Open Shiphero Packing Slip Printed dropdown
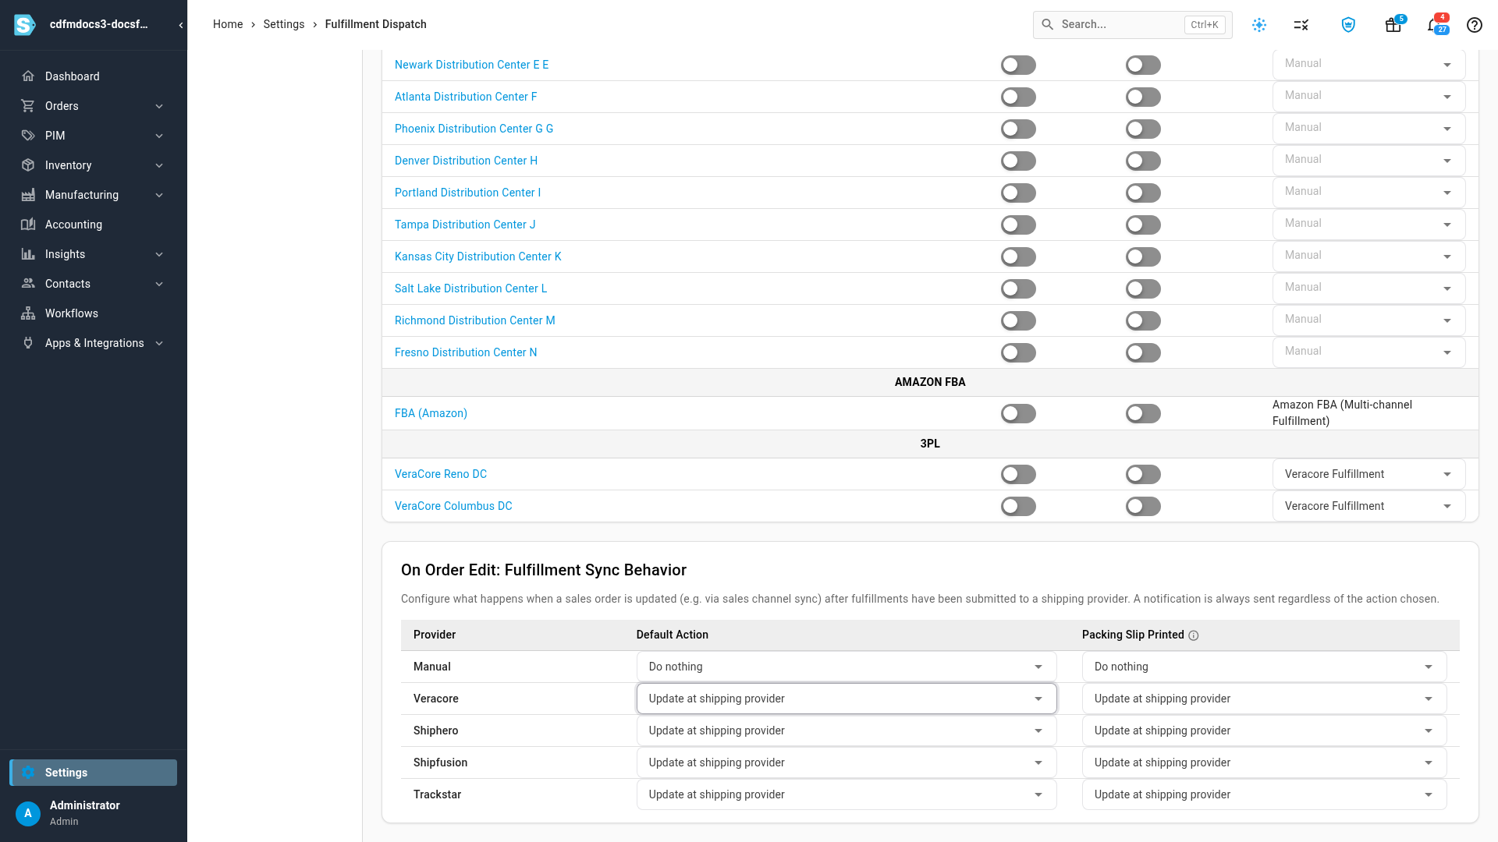1498x842 pixels. tap(1264, 731)
